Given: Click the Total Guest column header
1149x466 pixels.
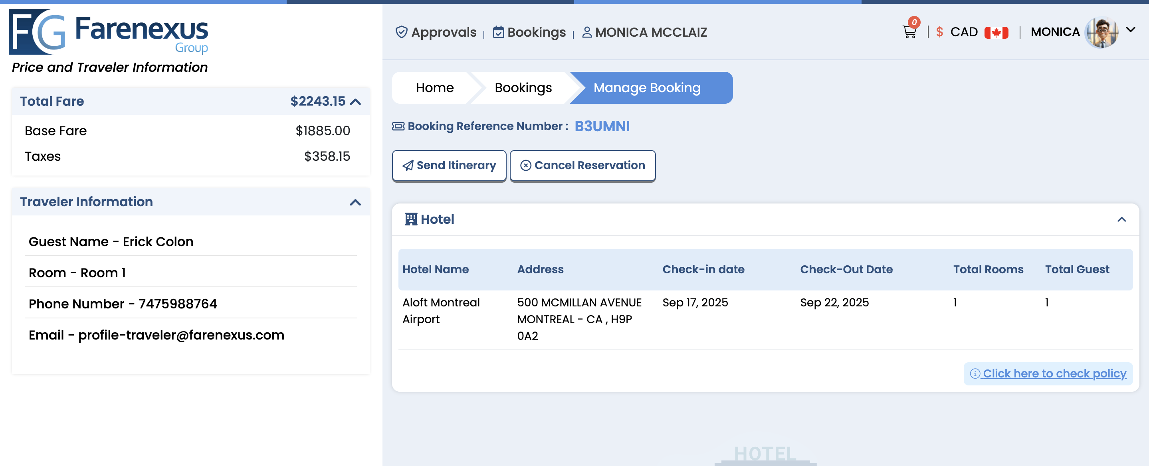Looking at the screenshot, I should pos(1077,269).
